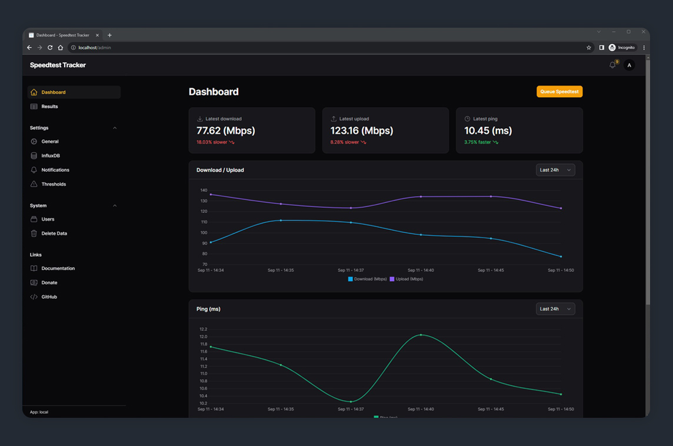Close the Dashboard browser tab
This screenshot has height=446, width=673.
pos(98,35)
